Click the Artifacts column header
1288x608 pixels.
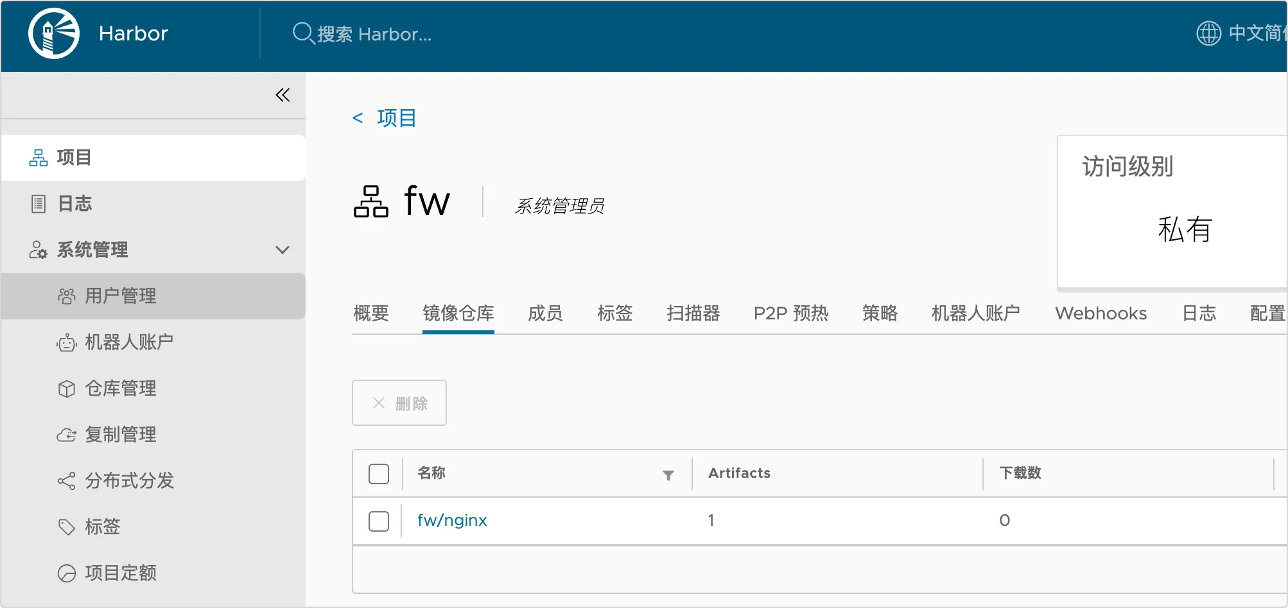739,473
